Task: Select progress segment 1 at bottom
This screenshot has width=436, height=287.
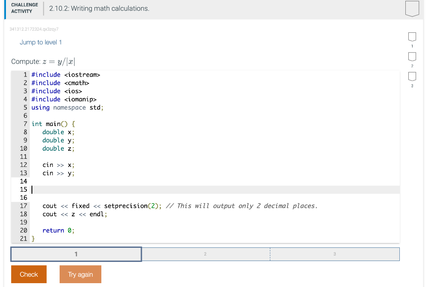Action: click(76, 254)
